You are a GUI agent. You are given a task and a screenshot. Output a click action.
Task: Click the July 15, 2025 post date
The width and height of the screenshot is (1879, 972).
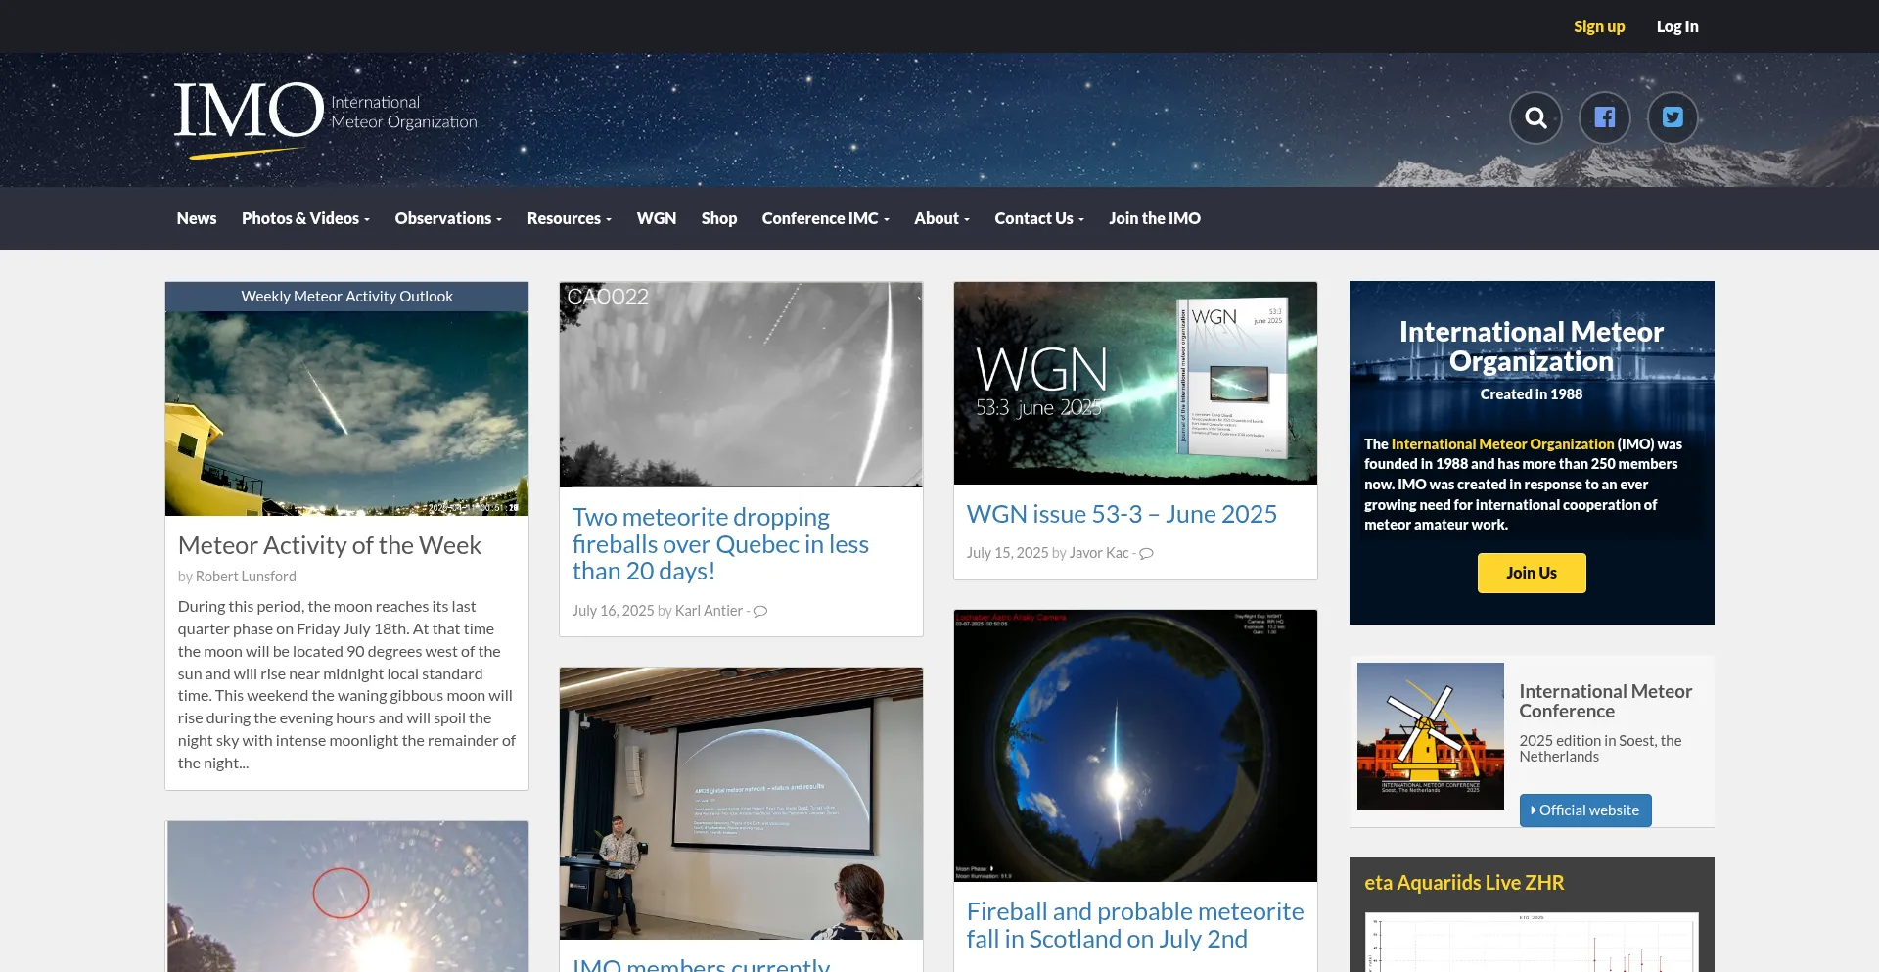(x=1007, y=553)
